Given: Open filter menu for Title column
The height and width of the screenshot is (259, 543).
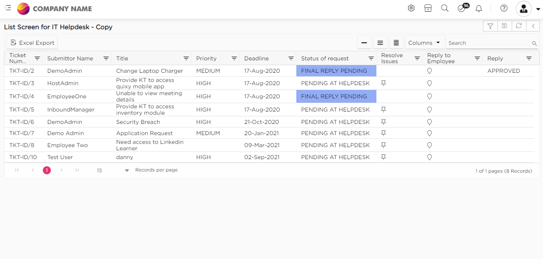Looking at the screenshot, I should point(186,58).
